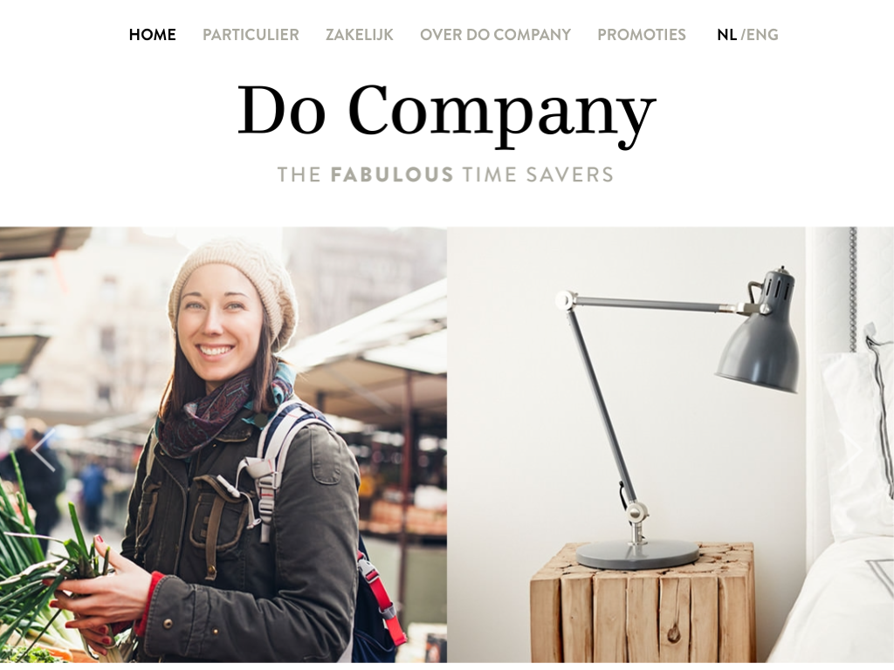Open the grey desk lamp photo
This screenshot has width=894, height=670.
(670, 445)
